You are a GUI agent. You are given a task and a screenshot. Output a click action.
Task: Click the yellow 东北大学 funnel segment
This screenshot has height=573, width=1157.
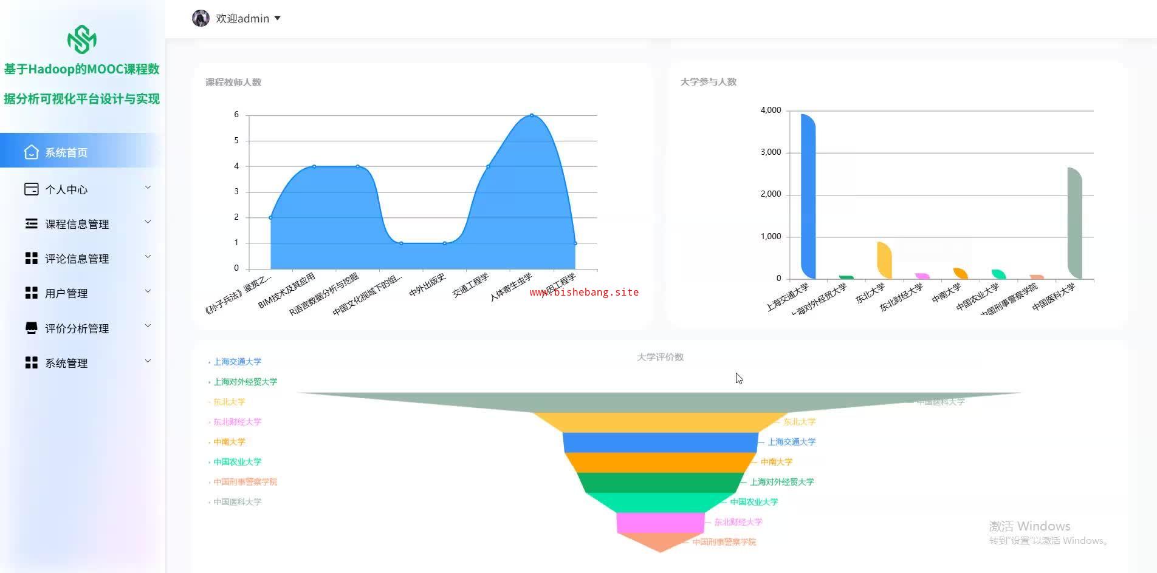click(x=661, y=422)
